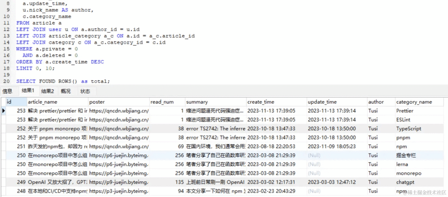Click the TypeScript category cell
Screen dimensions: 448x197
point(419,129)
